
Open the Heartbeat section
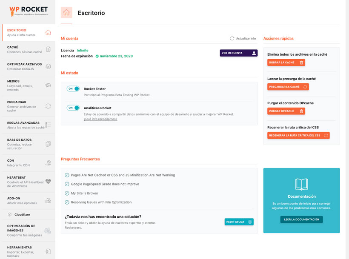(x=29, y=182)
